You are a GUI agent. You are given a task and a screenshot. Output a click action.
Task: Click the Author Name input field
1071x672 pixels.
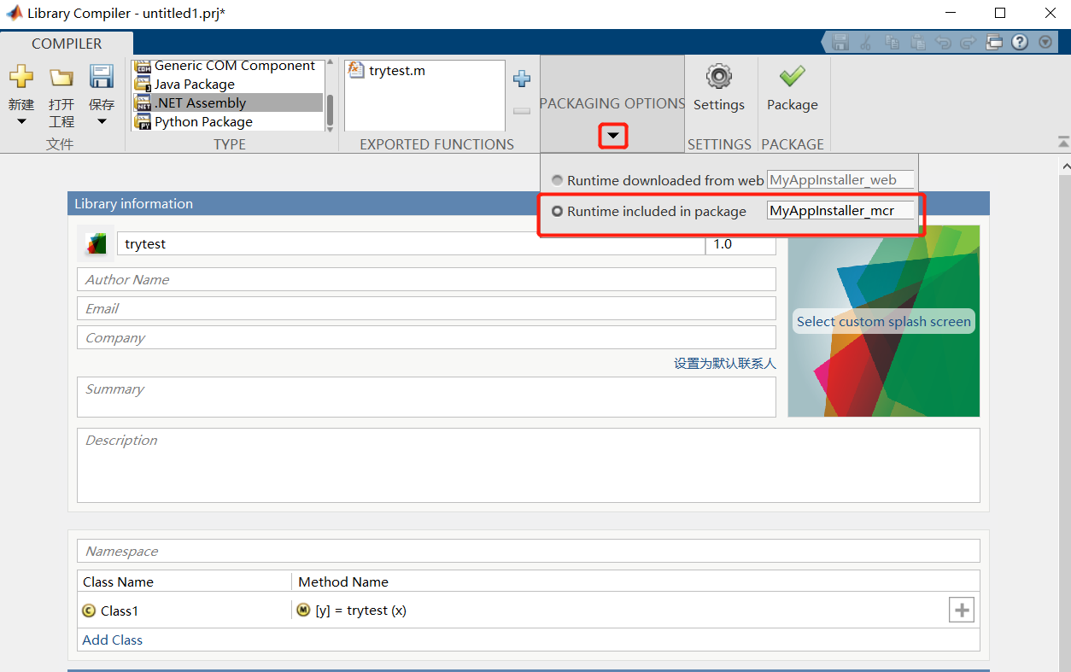point(425,279)
